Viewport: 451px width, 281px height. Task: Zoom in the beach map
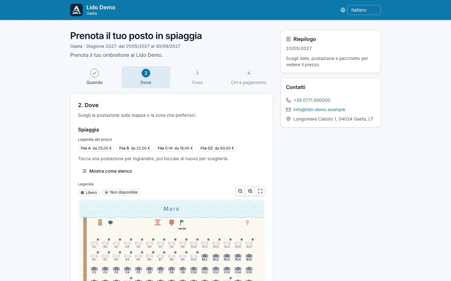pyautogui.click(x=250, y=191)
